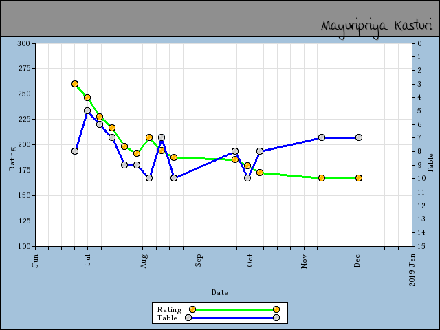Click the 'Aug' month label
440x330 pixels.
click(x=143, y=261)
